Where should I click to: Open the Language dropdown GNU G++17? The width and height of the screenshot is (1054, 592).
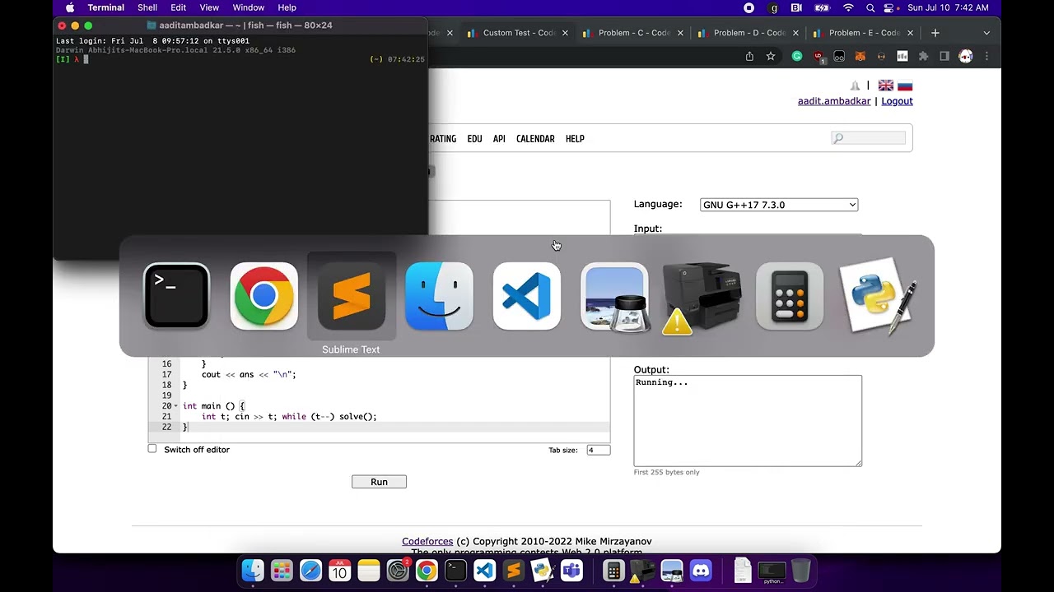tap(779, 205)
